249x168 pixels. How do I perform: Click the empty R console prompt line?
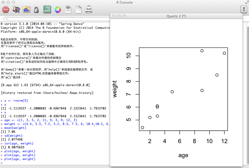pyautogui.click(x=52, y=163)
